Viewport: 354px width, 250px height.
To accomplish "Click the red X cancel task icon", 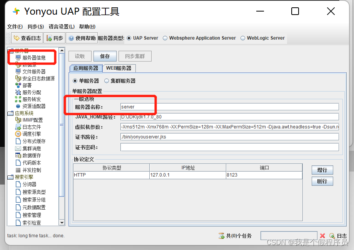I will pyautogui.click(x=322, y=236).
